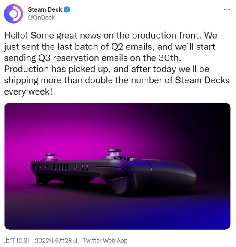This screenshot has width=236, height=247.
Task: Click the rounded right grip of pictured console
Action: 172,177
